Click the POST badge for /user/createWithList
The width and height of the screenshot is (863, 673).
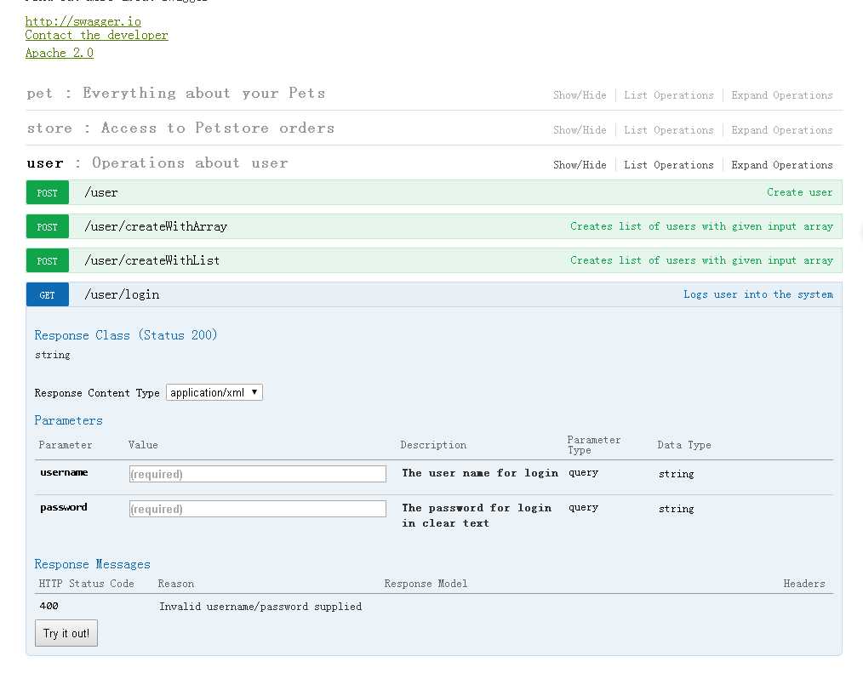coord(48,261)
